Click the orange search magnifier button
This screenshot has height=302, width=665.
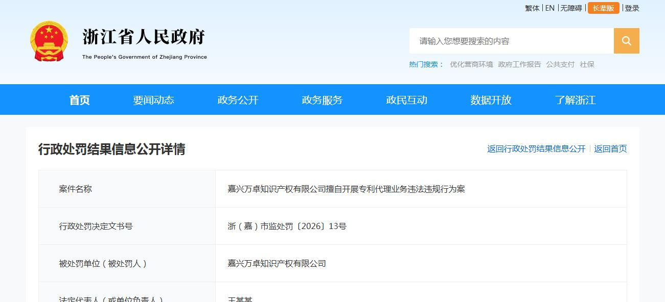[x=626, y=41]
